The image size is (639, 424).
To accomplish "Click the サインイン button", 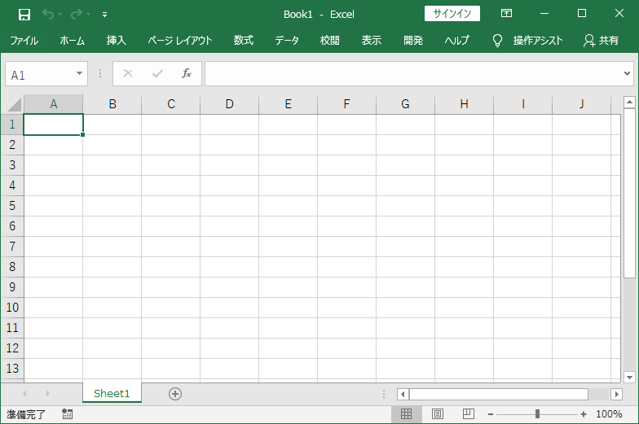I will [452, 13].
